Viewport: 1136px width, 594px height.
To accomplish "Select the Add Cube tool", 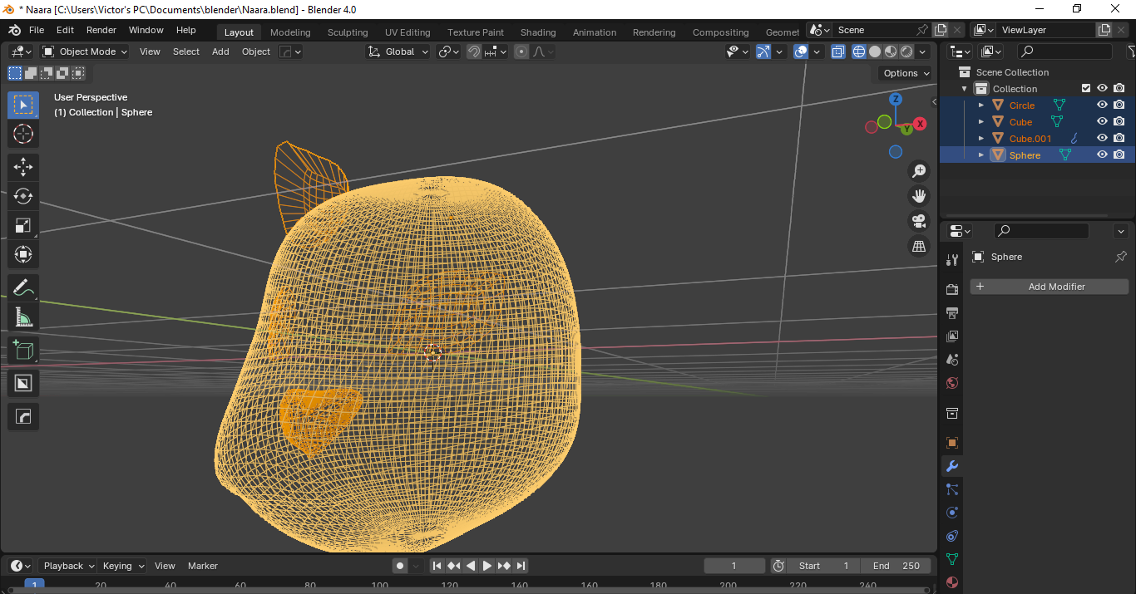I will 23,350.
